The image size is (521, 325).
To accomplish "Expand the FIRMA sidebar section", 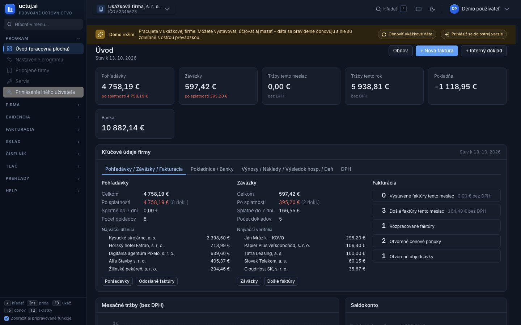I will 43,105.
